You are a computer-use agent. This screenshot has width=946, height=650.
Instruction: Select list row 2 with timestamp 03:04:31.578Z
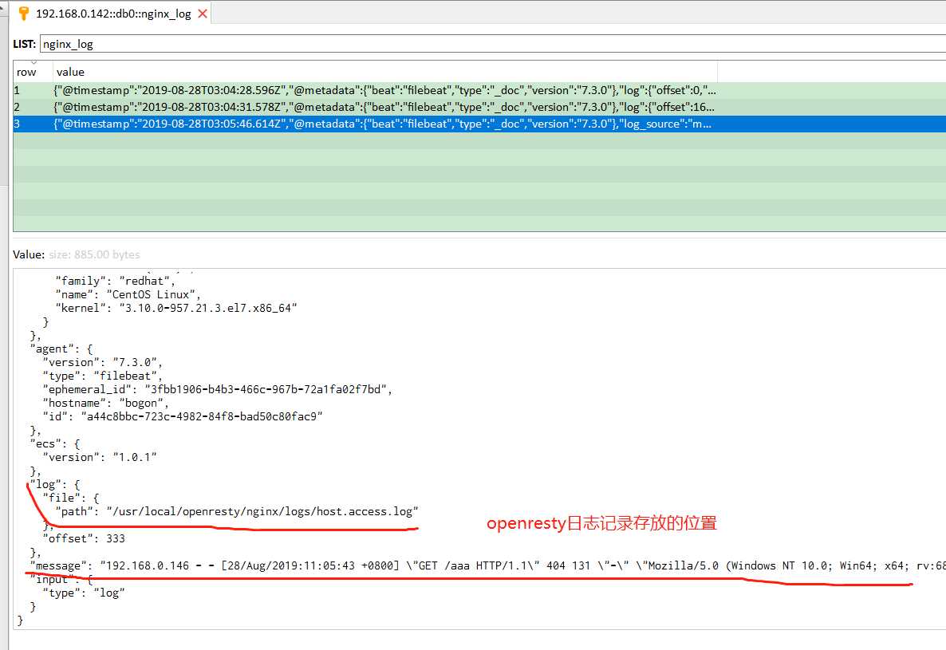479,108
